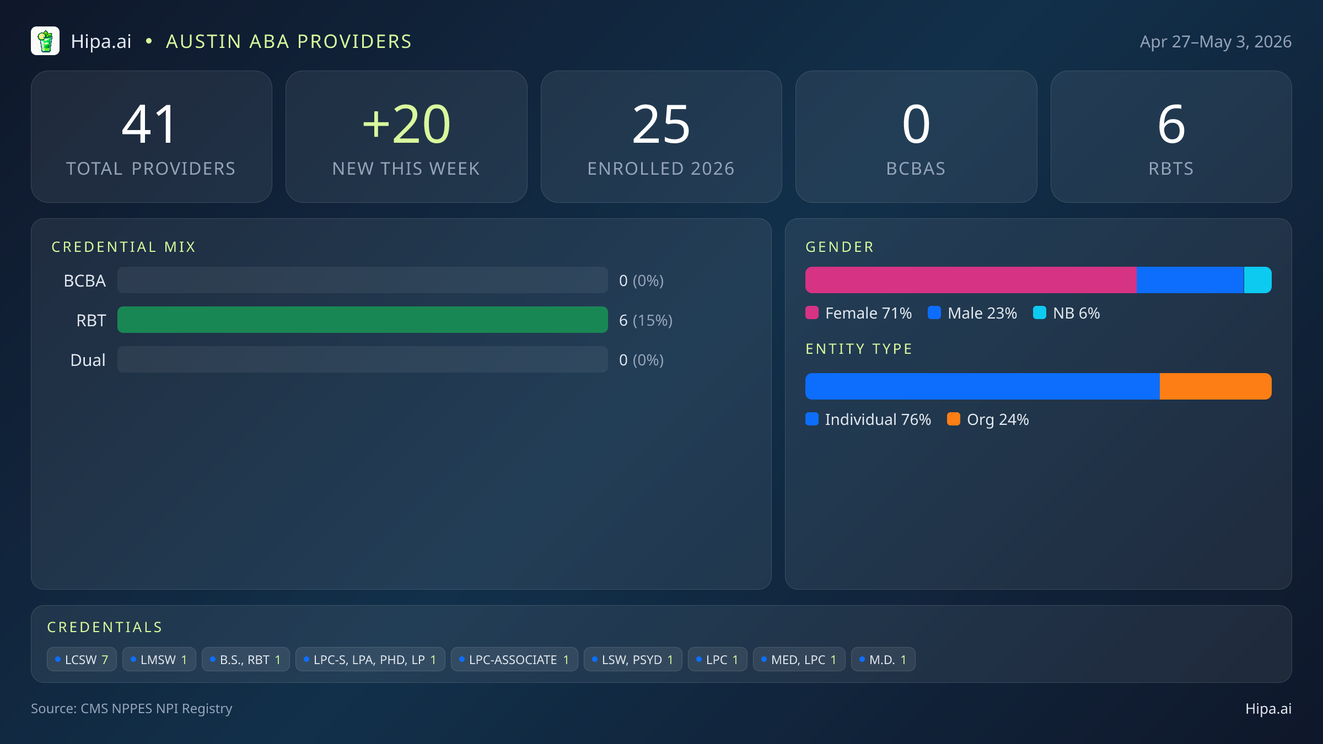Open the 6 RBTs stat card
1323x744 pixels.
(x=1171, y=137)
